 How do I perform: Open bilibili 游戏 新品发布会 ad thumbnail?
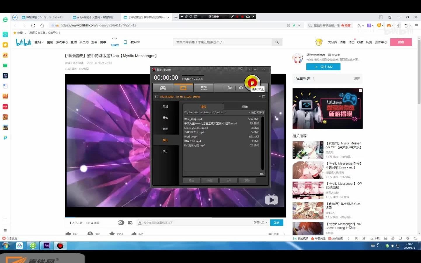tap(328, 109)
